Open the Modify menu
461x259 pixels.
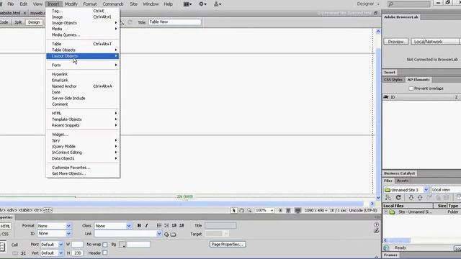[x=71, y=4]
